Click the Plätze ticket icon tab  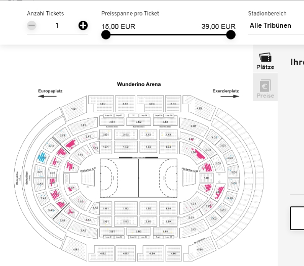tap(265, 61)
